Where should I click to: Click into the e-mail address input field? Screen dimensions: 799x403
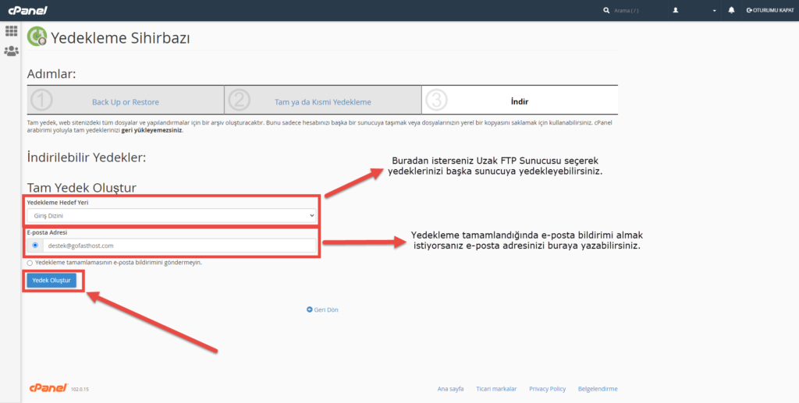click(x=179, y=246)
